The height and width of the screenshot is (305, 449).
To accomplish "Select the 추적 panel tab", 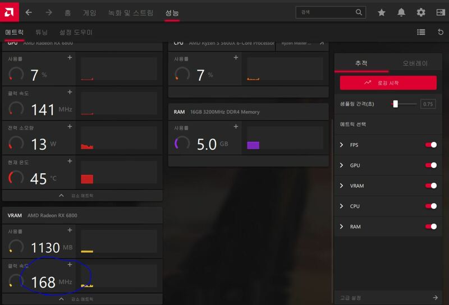I will [x=361, y=63].
